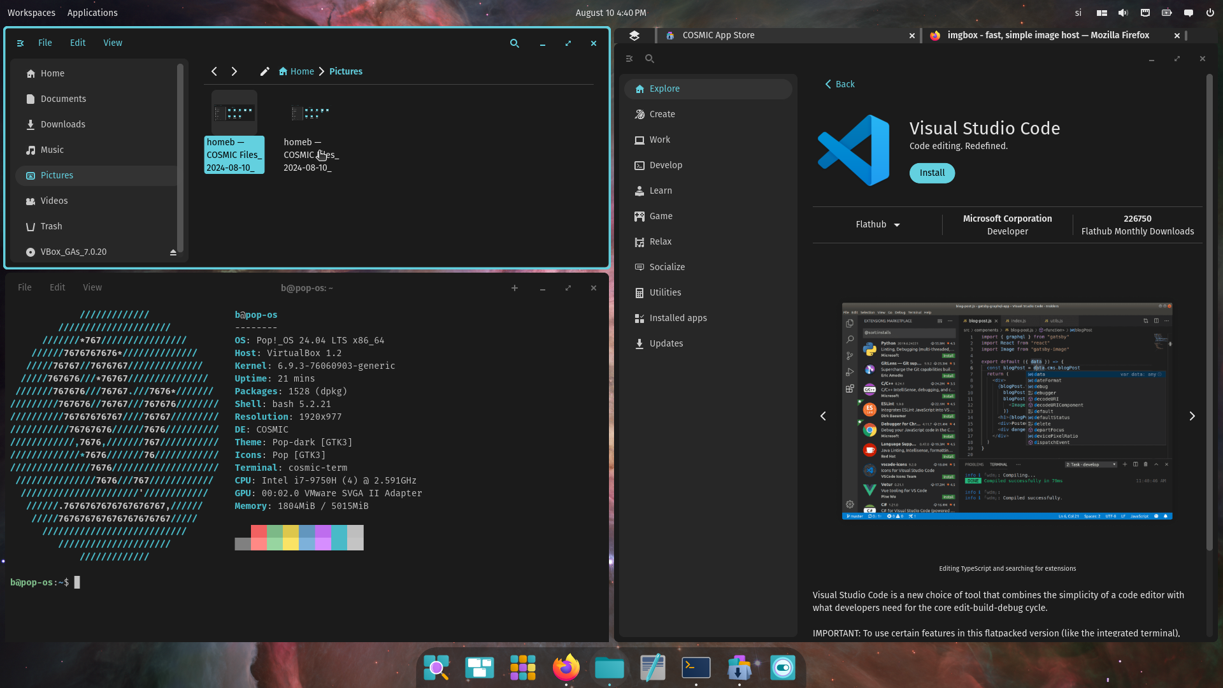
Task: Open File menu in Files window
Action: pyautogui.click(x=45, y=43)
